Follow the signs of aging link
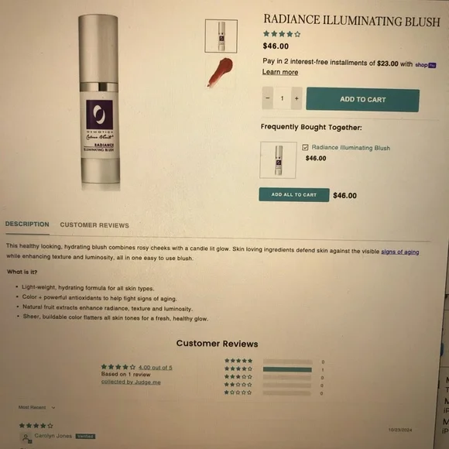449x449 pixels. [x=399, y=252]
